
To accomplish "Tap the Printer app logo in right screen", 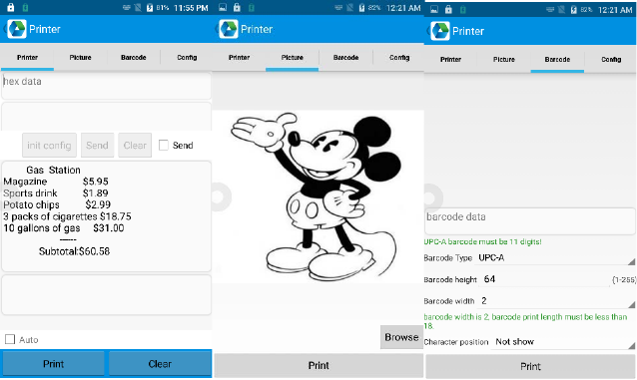I will pos(440,31).
